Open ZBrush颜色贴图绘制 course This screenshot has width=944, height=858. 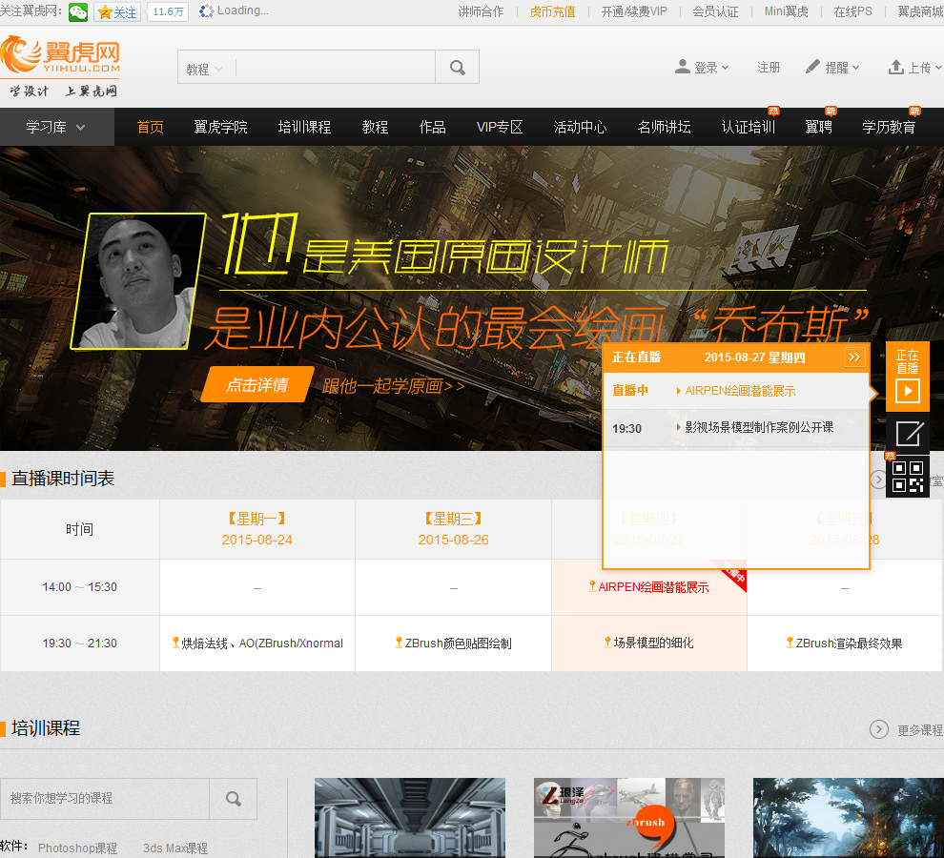point(458,643)
